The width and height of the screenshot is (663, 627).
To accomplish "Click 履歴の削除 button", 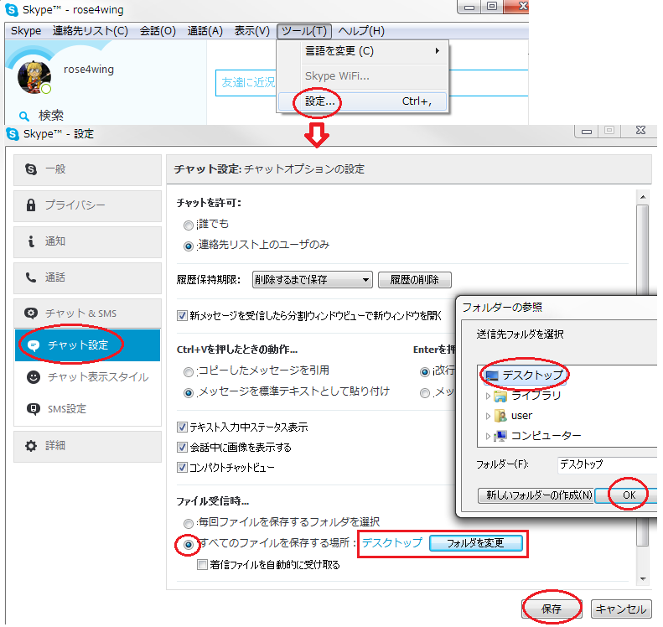I will 414,280.
